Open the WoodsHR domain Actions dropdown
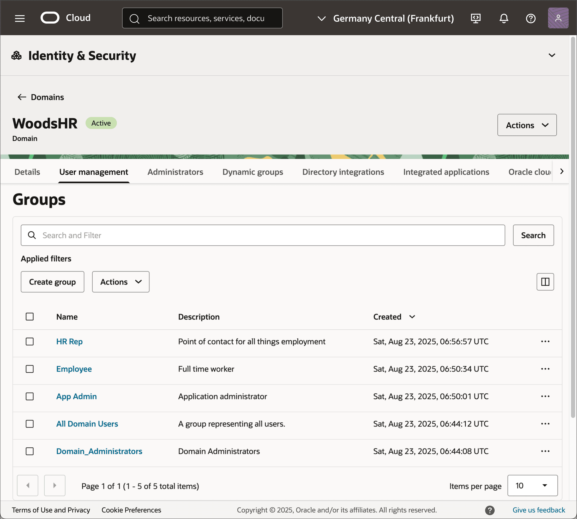The image size is (577, 519). pos(527,125)
